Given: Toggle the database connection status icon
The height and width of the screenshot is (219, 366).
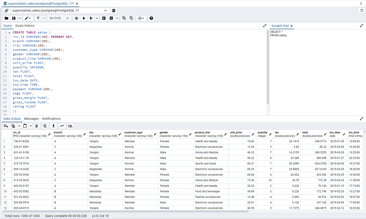Looking at the screenshot, I should 6,11.
